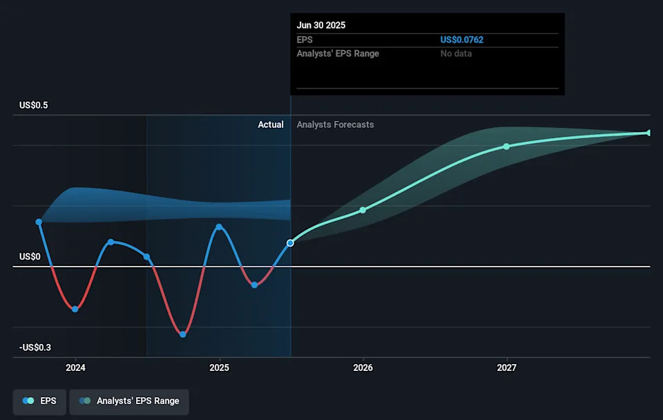
Task: Click the 2027 x-axis label
Action: click(506, 367)
